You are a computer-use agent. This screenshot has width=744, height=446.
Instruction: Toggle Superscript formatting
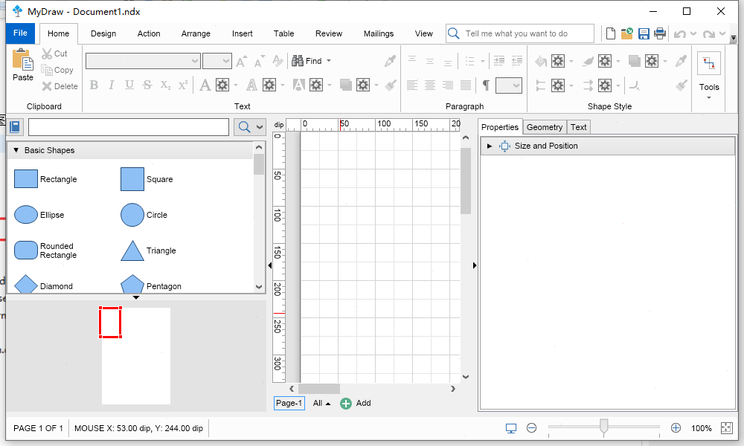pos(183,85)
